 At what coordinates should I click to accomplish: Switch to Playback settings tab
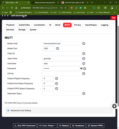[10, 25]
